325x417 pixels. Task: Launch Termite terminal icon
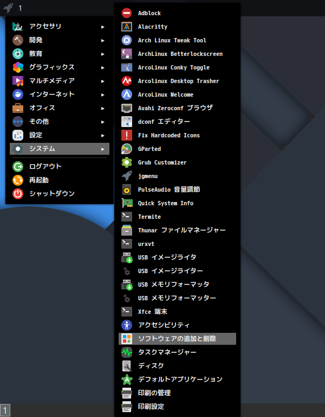click(127, 217)
